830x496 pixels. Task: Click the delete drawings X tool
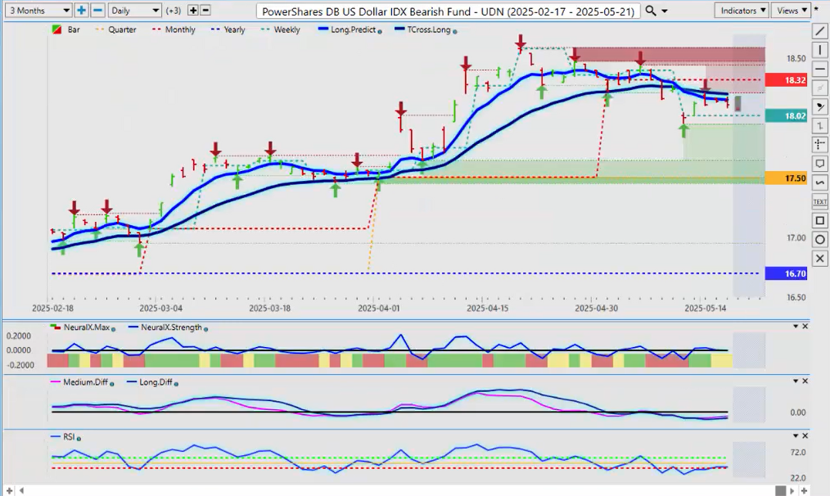point(819,259)
